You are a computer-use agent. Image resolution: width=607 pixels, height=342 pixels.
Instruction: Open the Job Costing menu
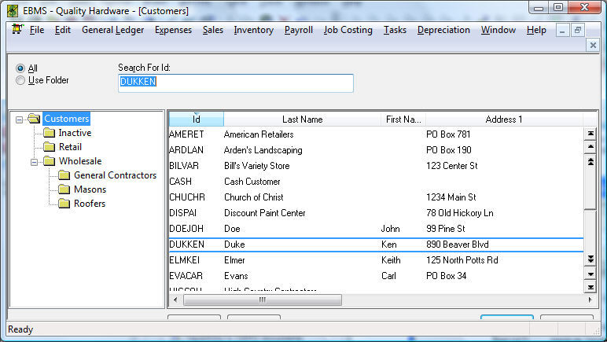pyautogui.click(x=348, y=30)
